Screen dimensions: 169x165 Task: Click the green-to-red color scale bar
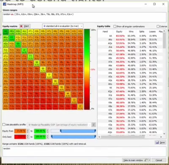87,69
